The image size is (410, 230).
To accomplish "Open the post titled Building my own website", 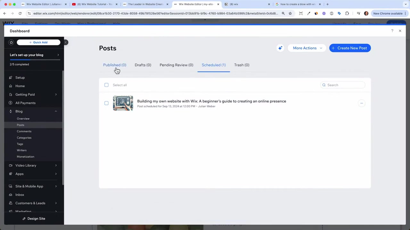I will (x=212, y=101).
